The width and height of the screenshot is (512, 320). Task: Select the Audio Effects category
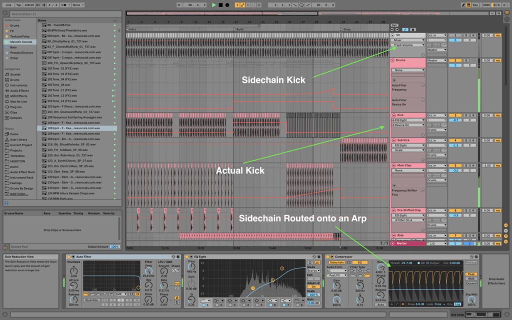[x=19, y=91]
